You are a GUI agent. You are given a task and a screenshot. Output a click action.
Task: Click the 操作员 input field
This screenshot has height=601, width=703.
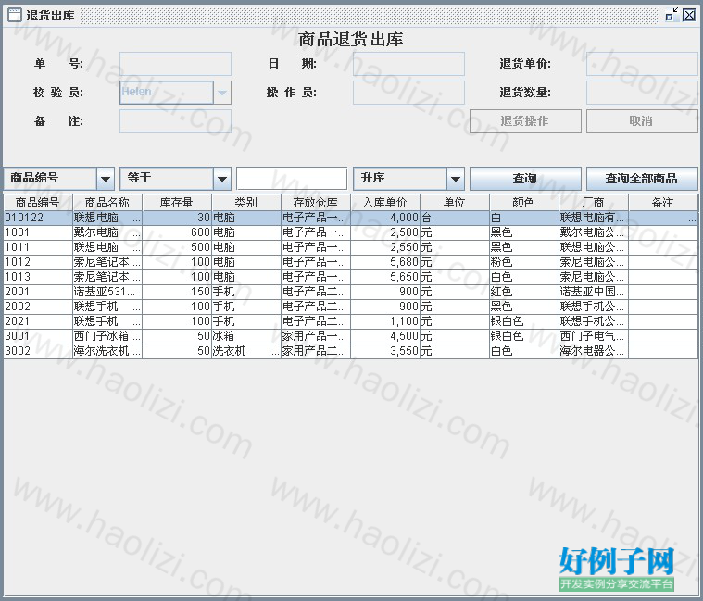(408, 93)
